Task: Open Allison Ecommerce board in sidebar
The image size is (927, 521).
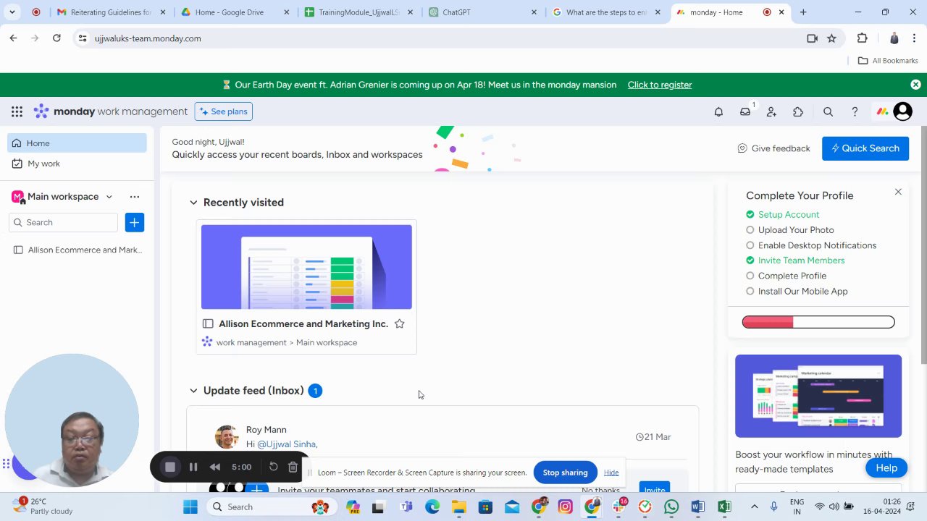Action: [77, 250]
